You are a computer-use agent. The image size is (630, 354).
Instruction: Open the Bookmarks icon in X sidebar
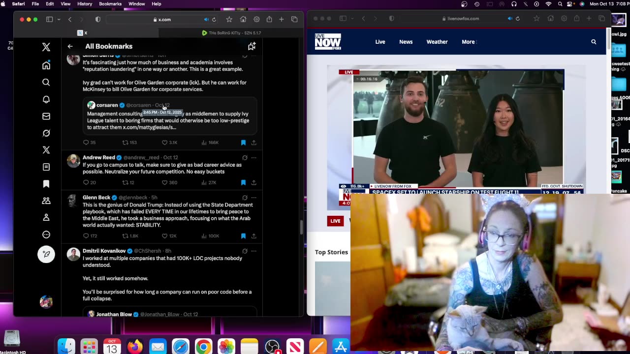(46, 184)
